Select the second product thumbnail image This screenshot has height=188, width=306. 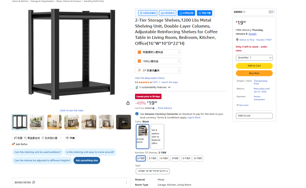(37, 122)
